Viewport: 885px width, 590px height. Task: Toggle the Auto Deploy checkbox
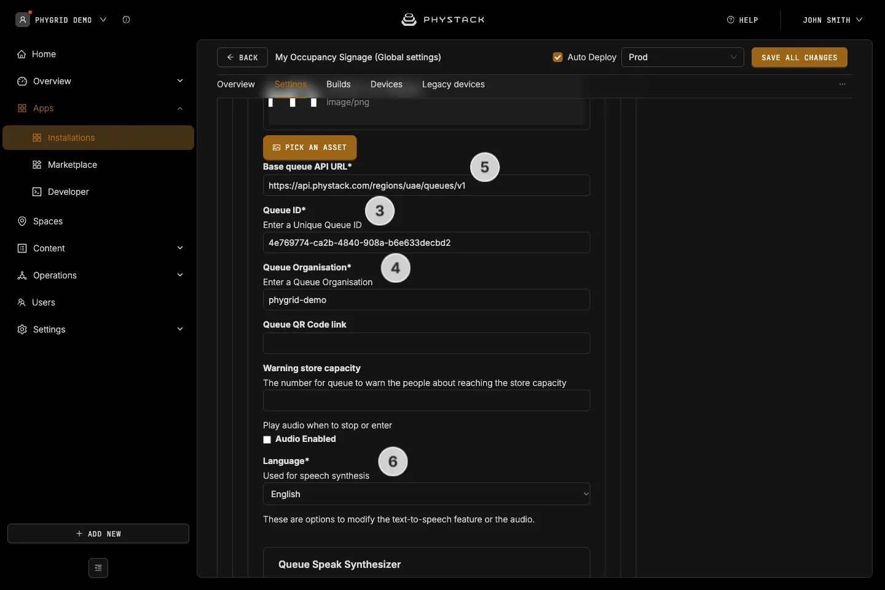[558, 57]
